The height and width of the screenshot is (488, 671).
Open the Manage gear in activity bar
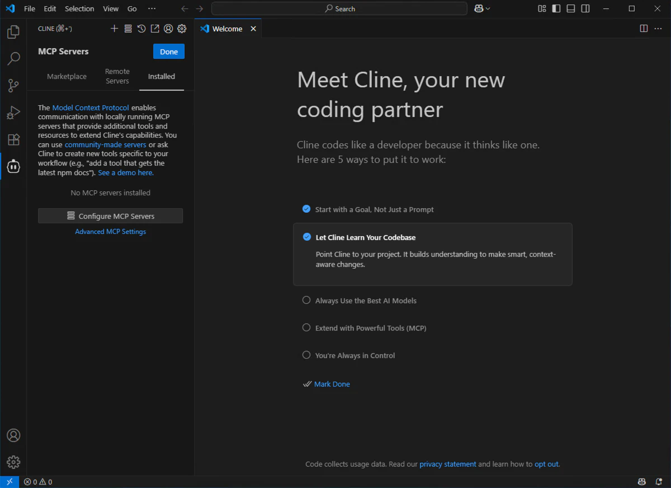[x=13, y=462]
